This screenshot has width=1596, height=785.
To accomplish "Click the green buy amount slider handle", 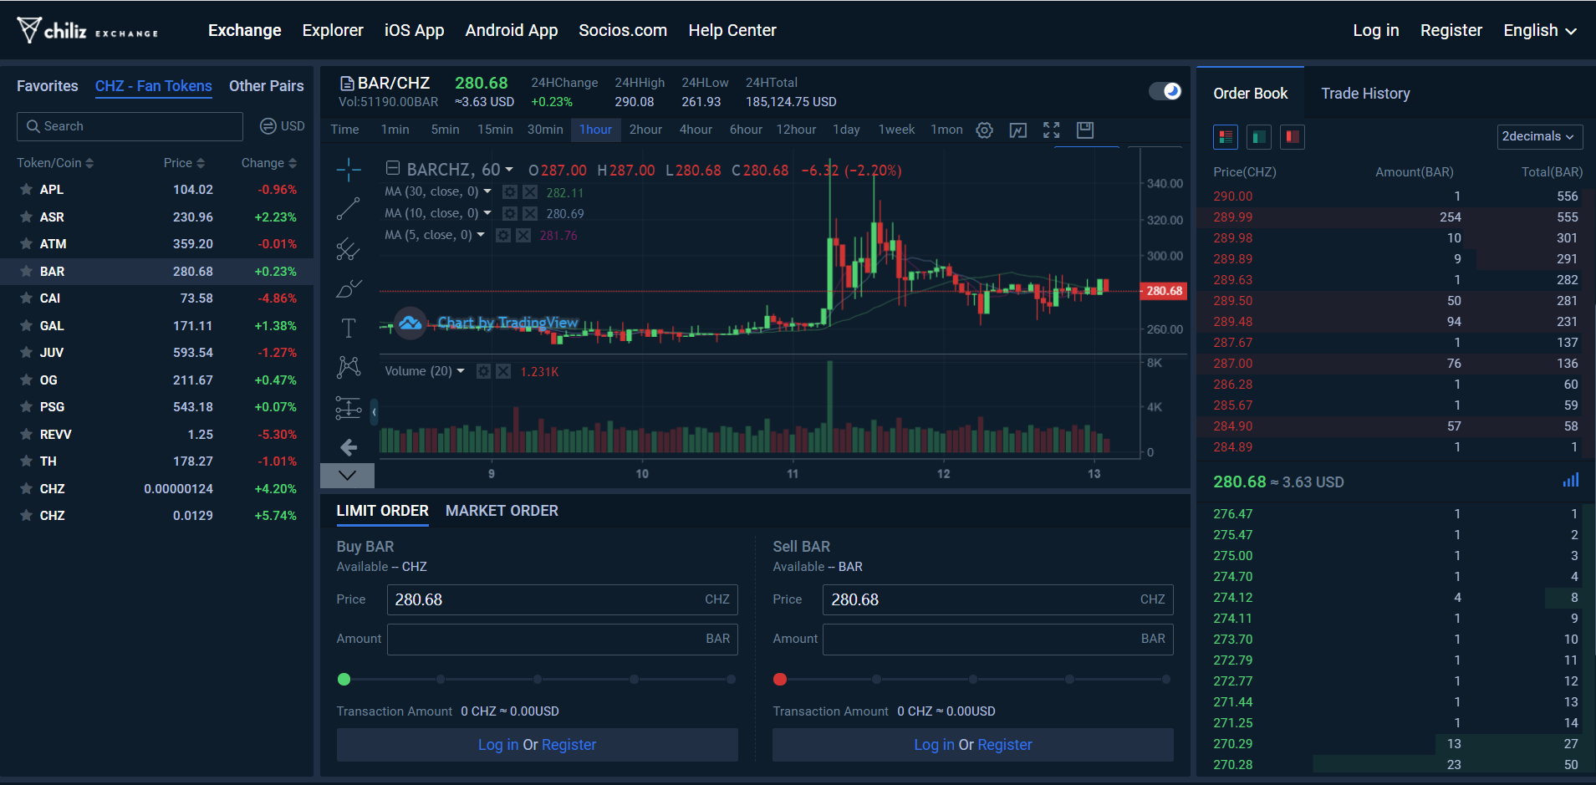I will [x=344, y=680].
